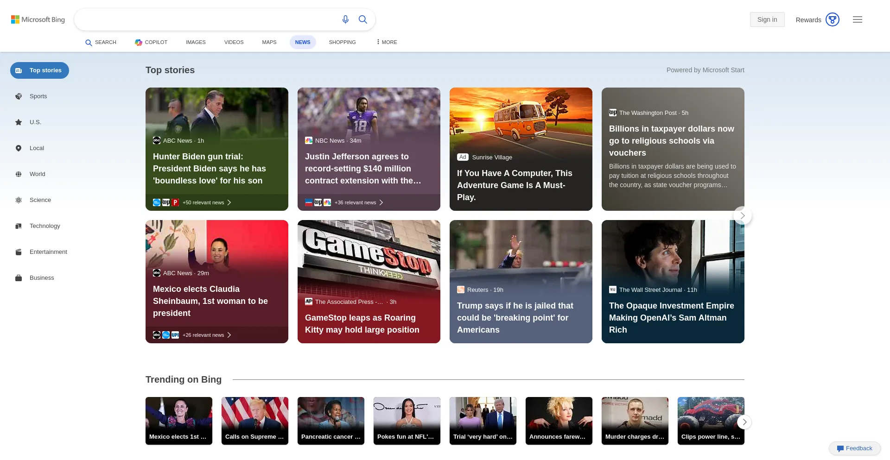The height and width of the screenshot is (460, 890).
Task: Open trending thumbnail Announces farewell
Action: [559, 421]
